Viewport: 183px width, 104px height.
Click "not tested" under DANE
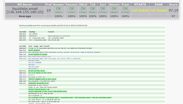[x=159, y=10]
